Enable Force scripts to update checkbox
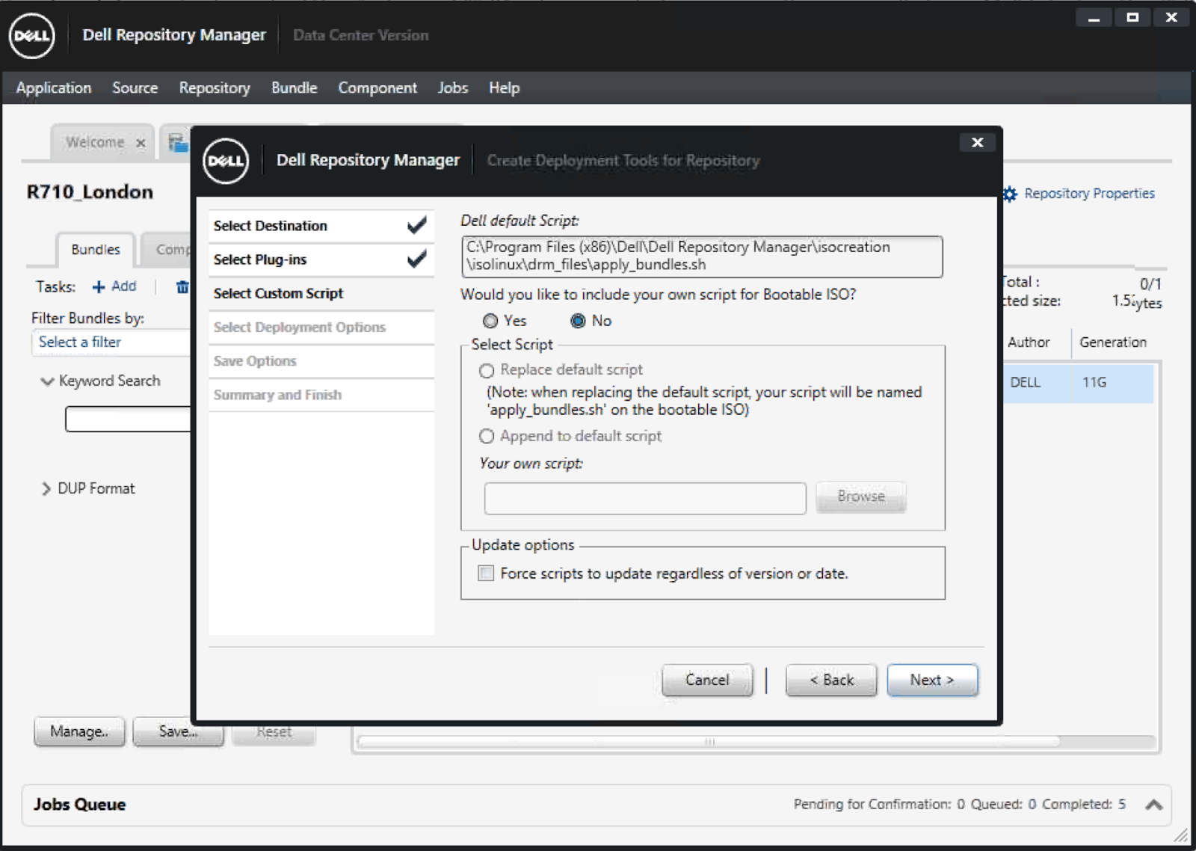1196x851 pixels. (486, 574)
